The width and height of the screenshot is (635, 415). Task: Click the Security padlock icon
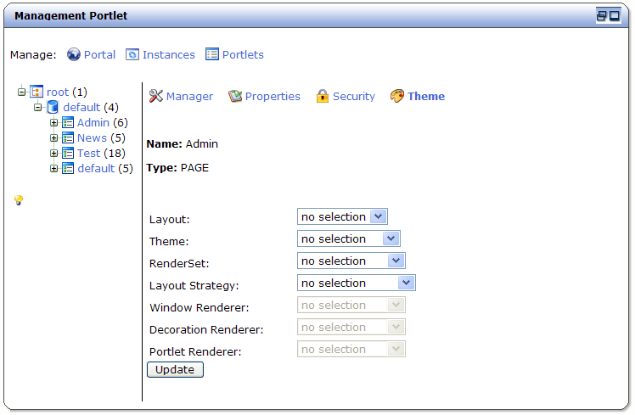point(323,96)
